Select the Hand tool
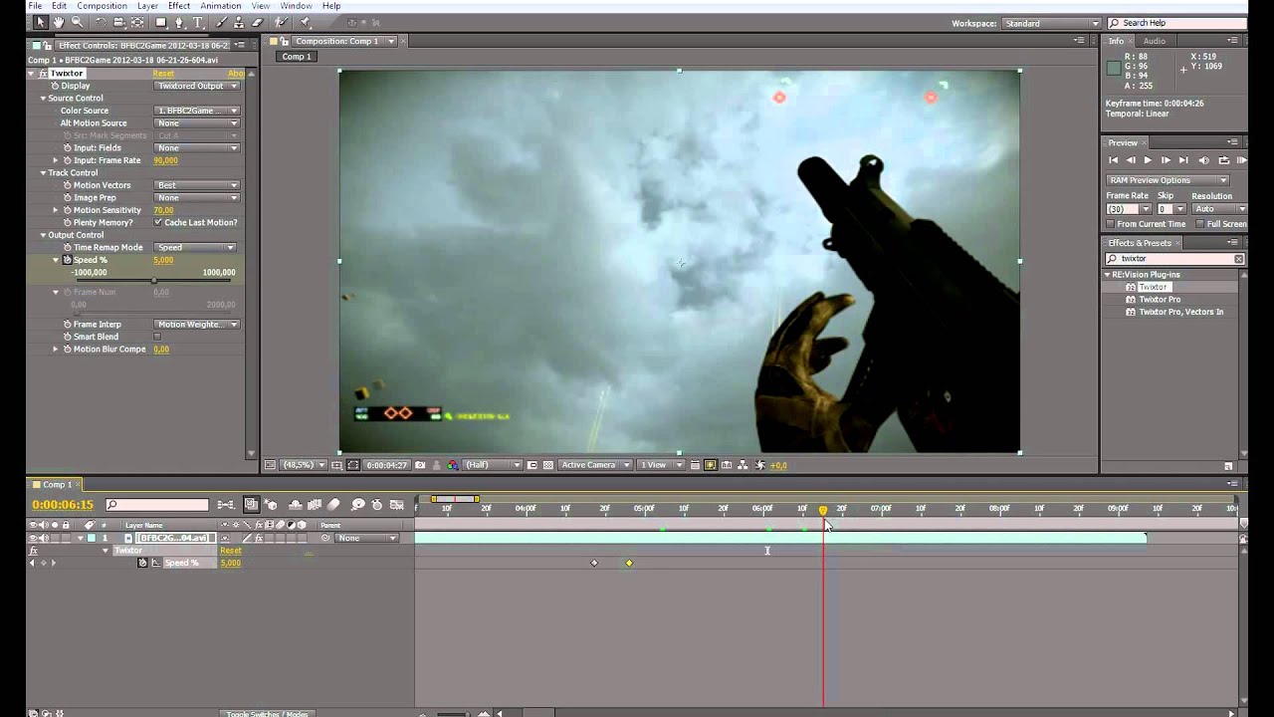1274x717 pixels. 59,22
